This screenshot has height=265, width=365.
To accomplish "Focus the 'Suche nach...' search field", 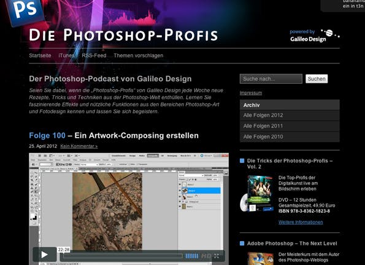I will [x=271, y=79].
